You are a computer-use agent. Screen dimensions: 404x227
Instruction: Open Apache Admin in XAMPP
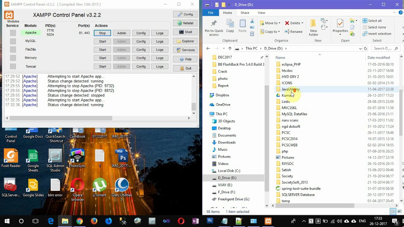point(122,33)
